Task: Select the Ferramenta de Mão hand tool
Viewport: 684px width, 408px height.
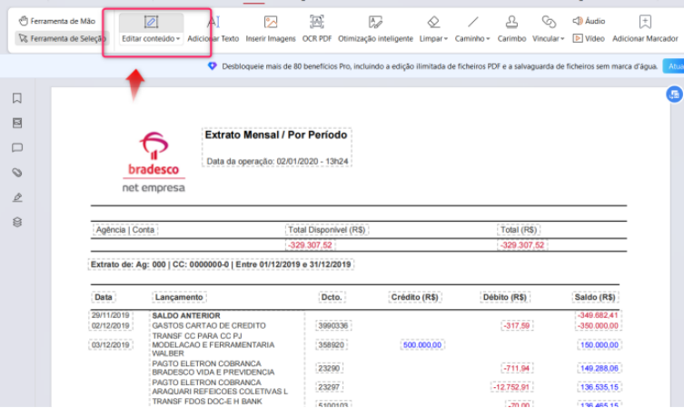Action: [x=56, y=21]
